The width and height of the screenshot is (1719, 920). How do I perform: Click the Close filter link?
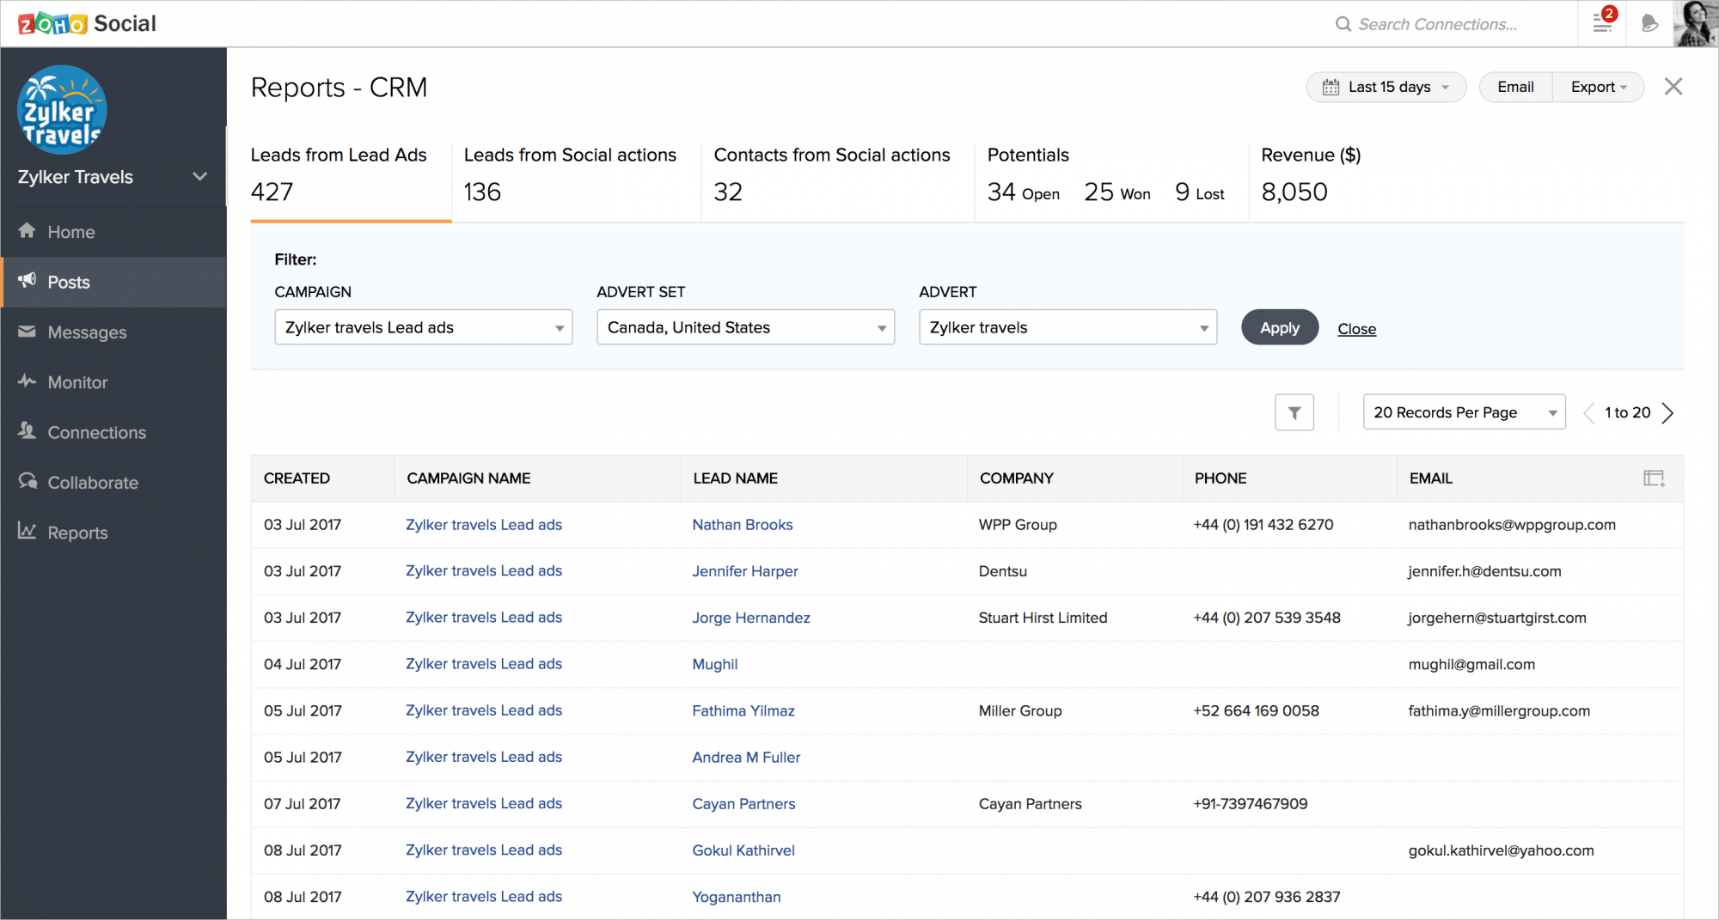1356,329
